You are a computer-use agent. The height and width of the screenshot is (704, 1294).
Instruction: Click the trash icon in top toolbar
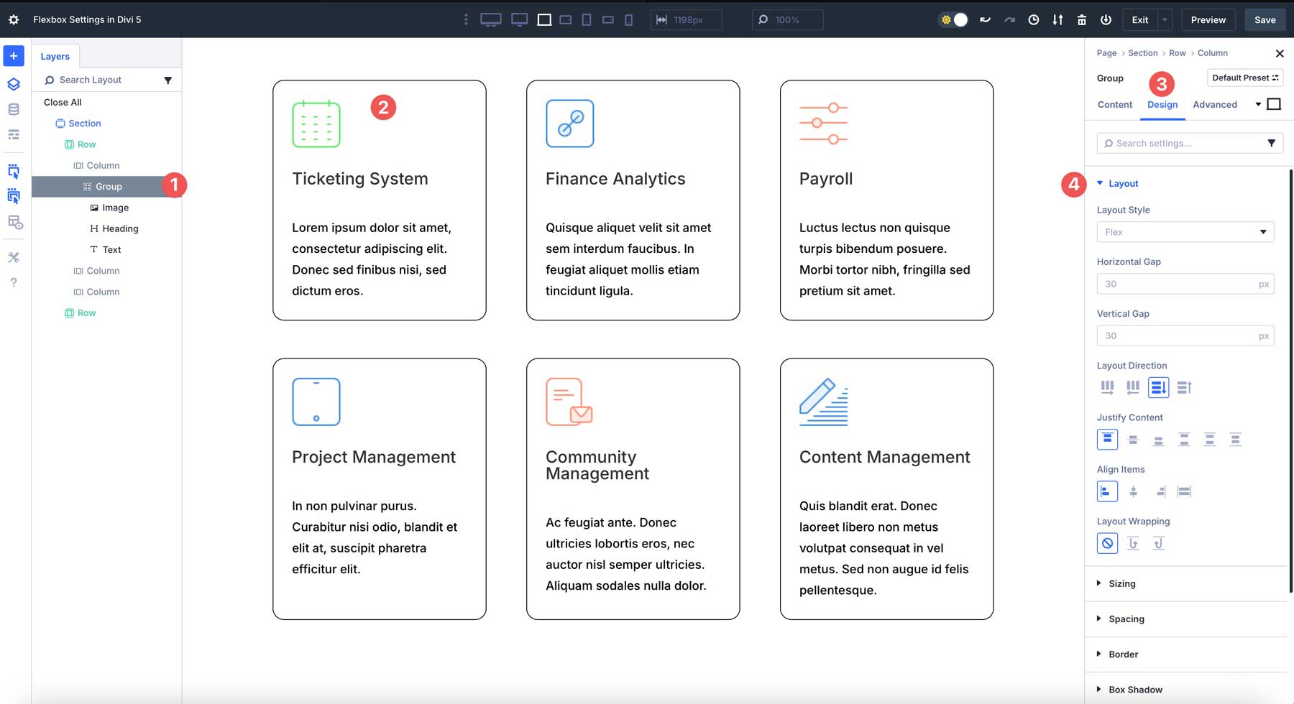pyautogui.click(x=1081, y=20)
